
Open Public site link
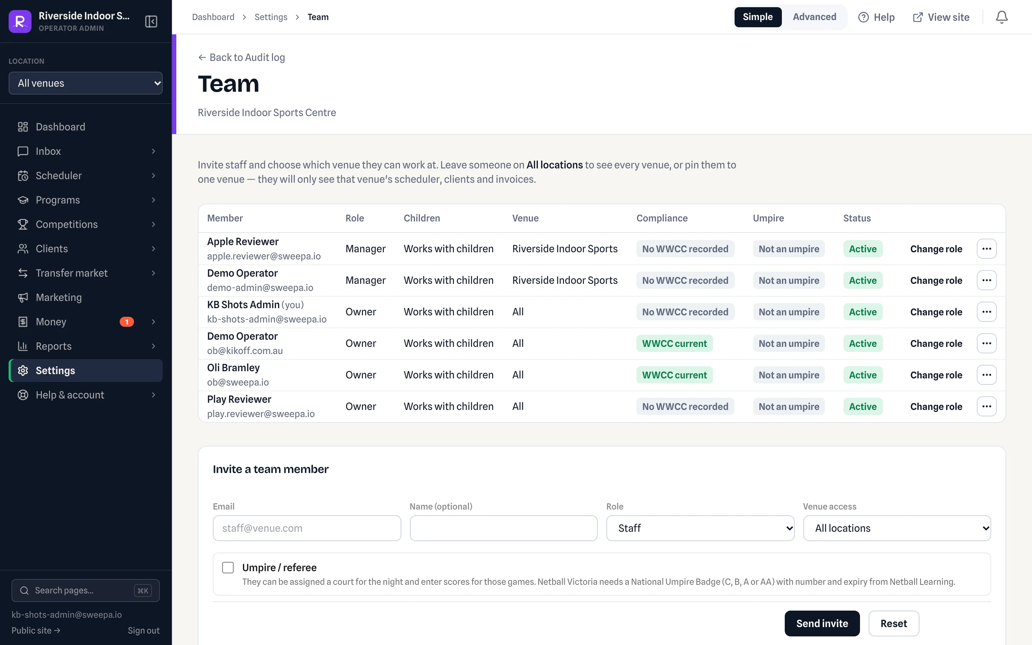[x=36, y=631]
